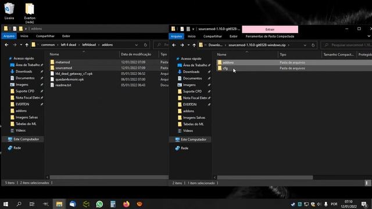Open Suporte CPD in zip window sidebar
The image size is (372, 209).
pos(192,91)
